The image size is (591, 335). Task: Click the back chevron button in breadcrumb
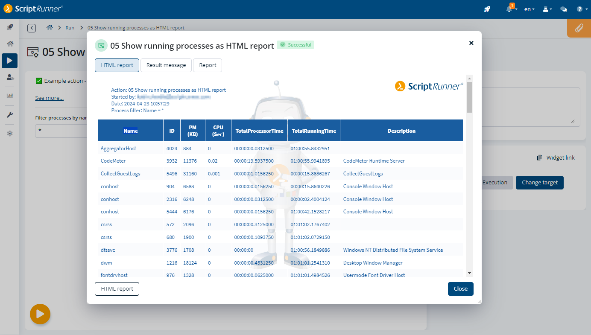point(32,28)
